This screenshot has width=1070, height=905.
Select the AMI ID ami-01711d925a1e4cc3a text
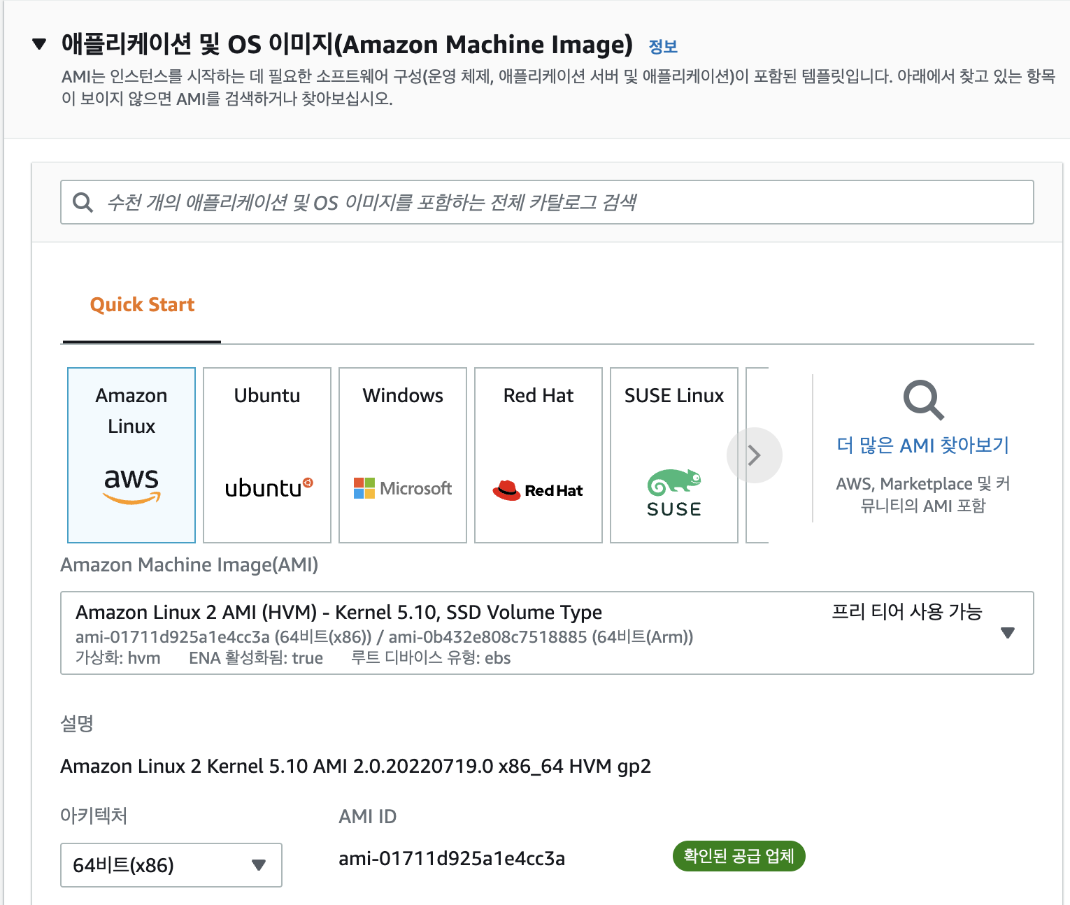coord(452,858)
